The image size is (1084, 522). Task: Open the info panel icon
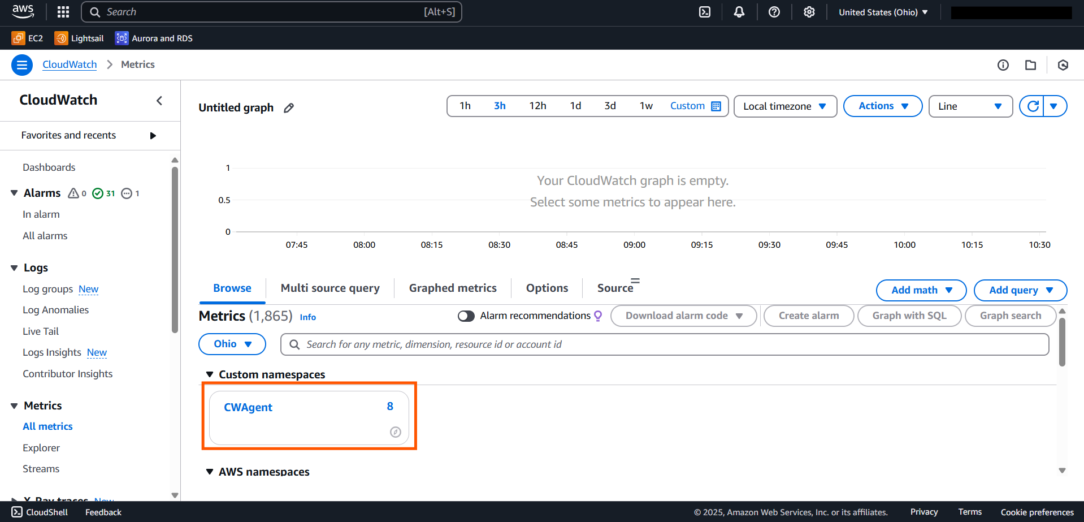(x=1003, y=65)
